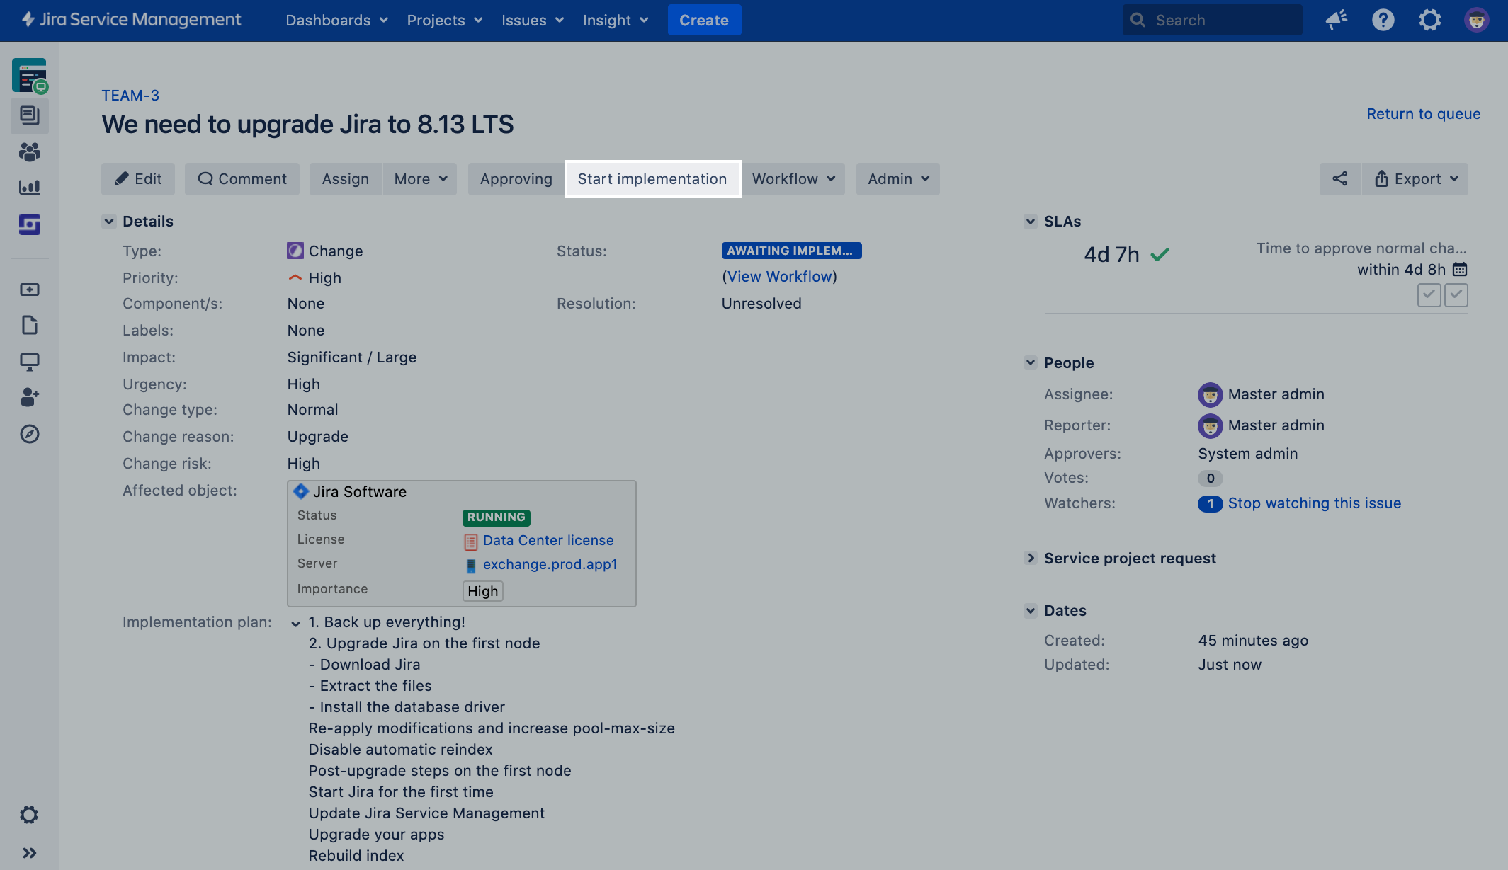Open the help question mark icon
This screenshot has width=1508, height=870.
pos(1383,20)
